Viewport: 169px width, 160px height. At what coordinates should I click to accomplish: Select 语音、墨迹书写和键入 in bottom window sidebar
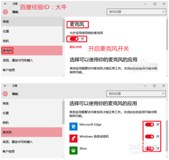32,142
